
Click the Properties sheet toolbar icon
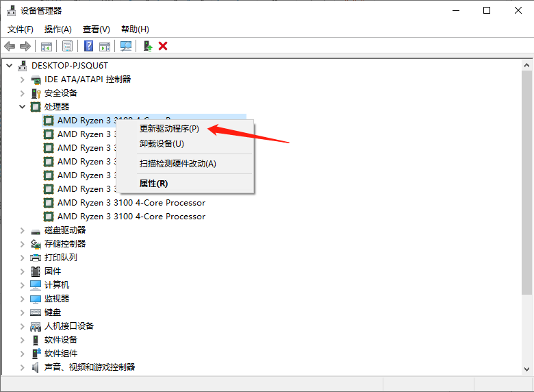67,46
